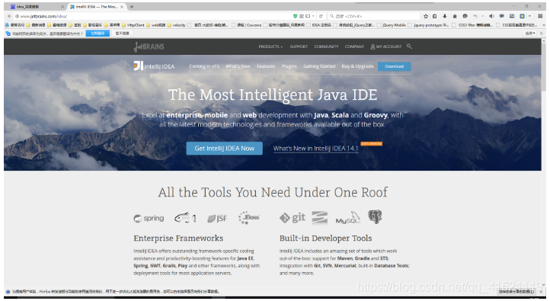Click the Spring framework logo
The image size is (550, 301).
click(x=149, y=218)
